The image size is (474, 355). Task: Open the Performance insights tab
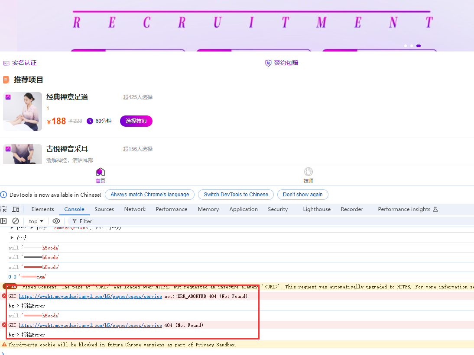point(408,209)
